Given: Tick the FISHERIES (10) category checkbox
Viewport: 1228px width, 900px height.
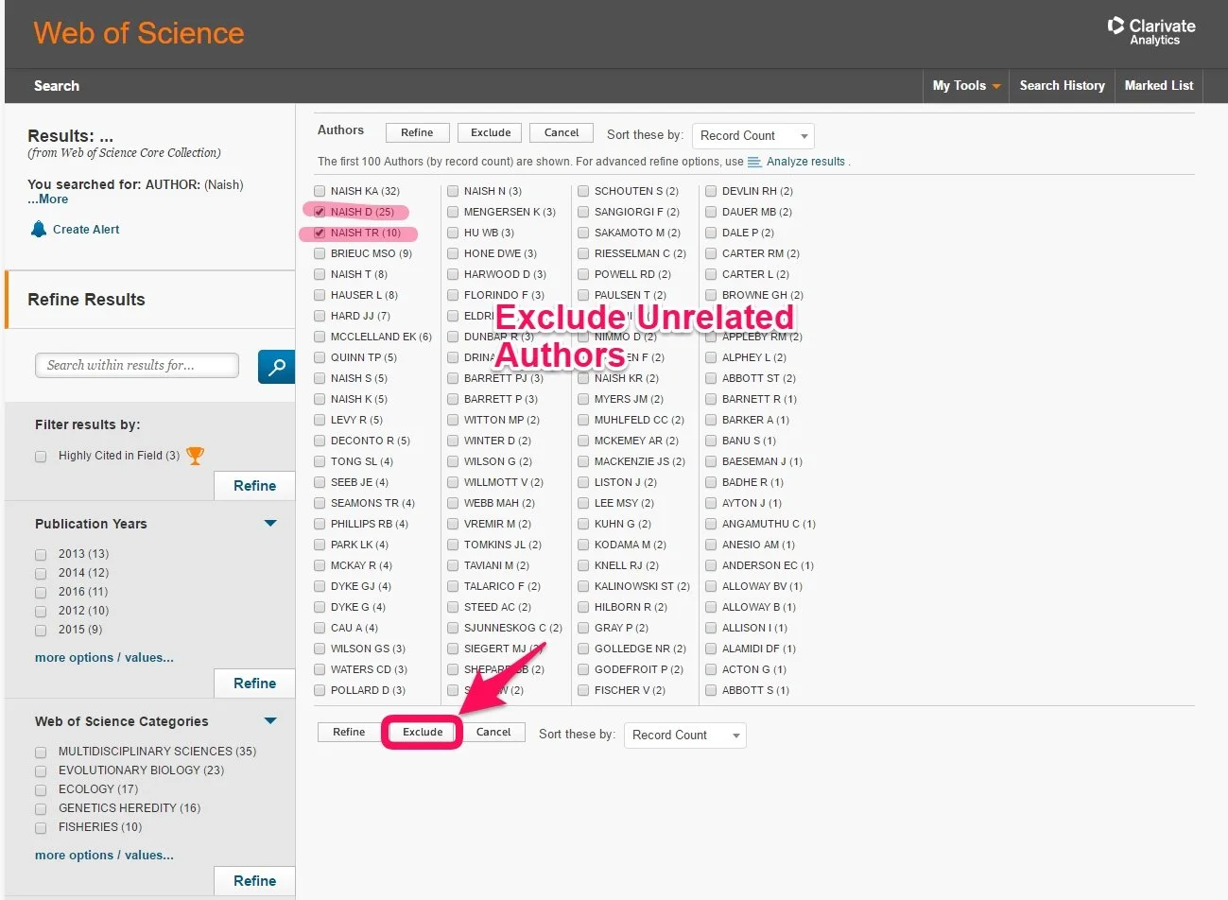Looking at the screenshot, I should coord(41,828).
